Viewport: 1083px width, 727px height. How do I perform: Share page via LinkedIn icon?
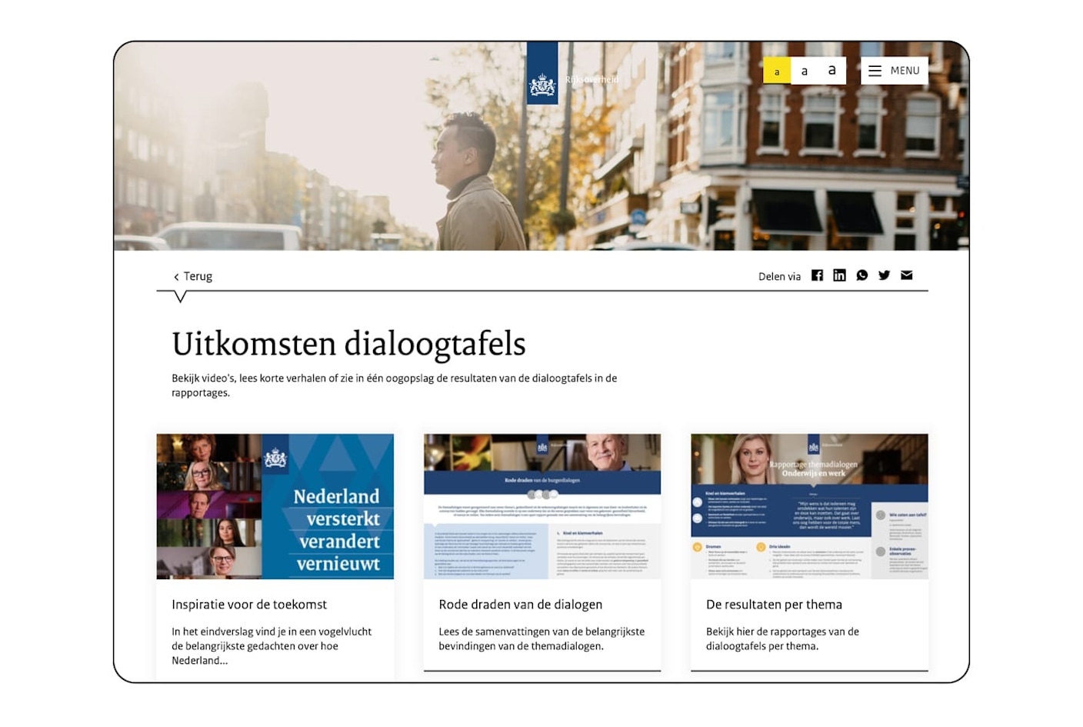[x=839, y=275]
